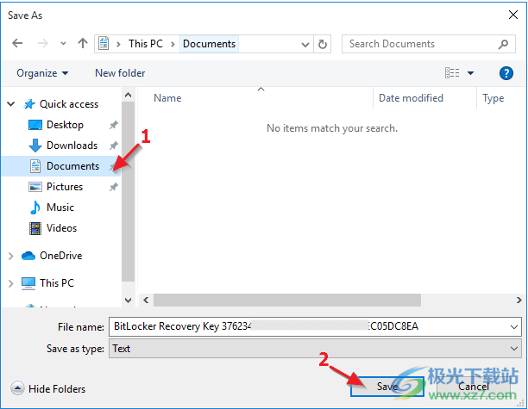Click the file list horizontal scrollbar thumb
Viewport: 528px width, 409px height.
(x=287, y=301)
